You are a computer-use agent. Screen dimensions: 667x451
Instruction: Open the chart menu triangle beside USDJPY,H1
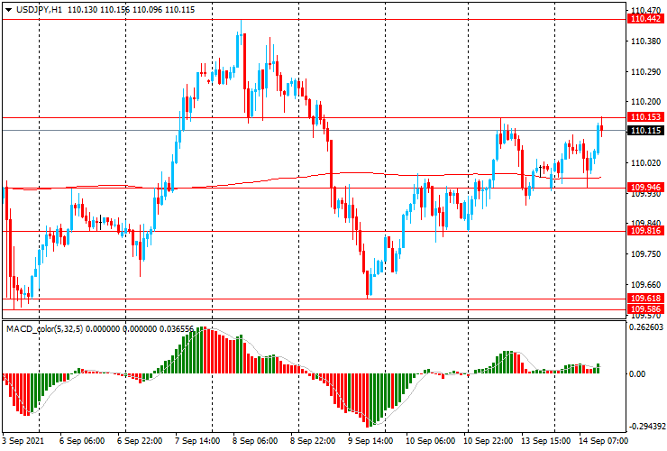pyautogui.click(x=8, y=10)
